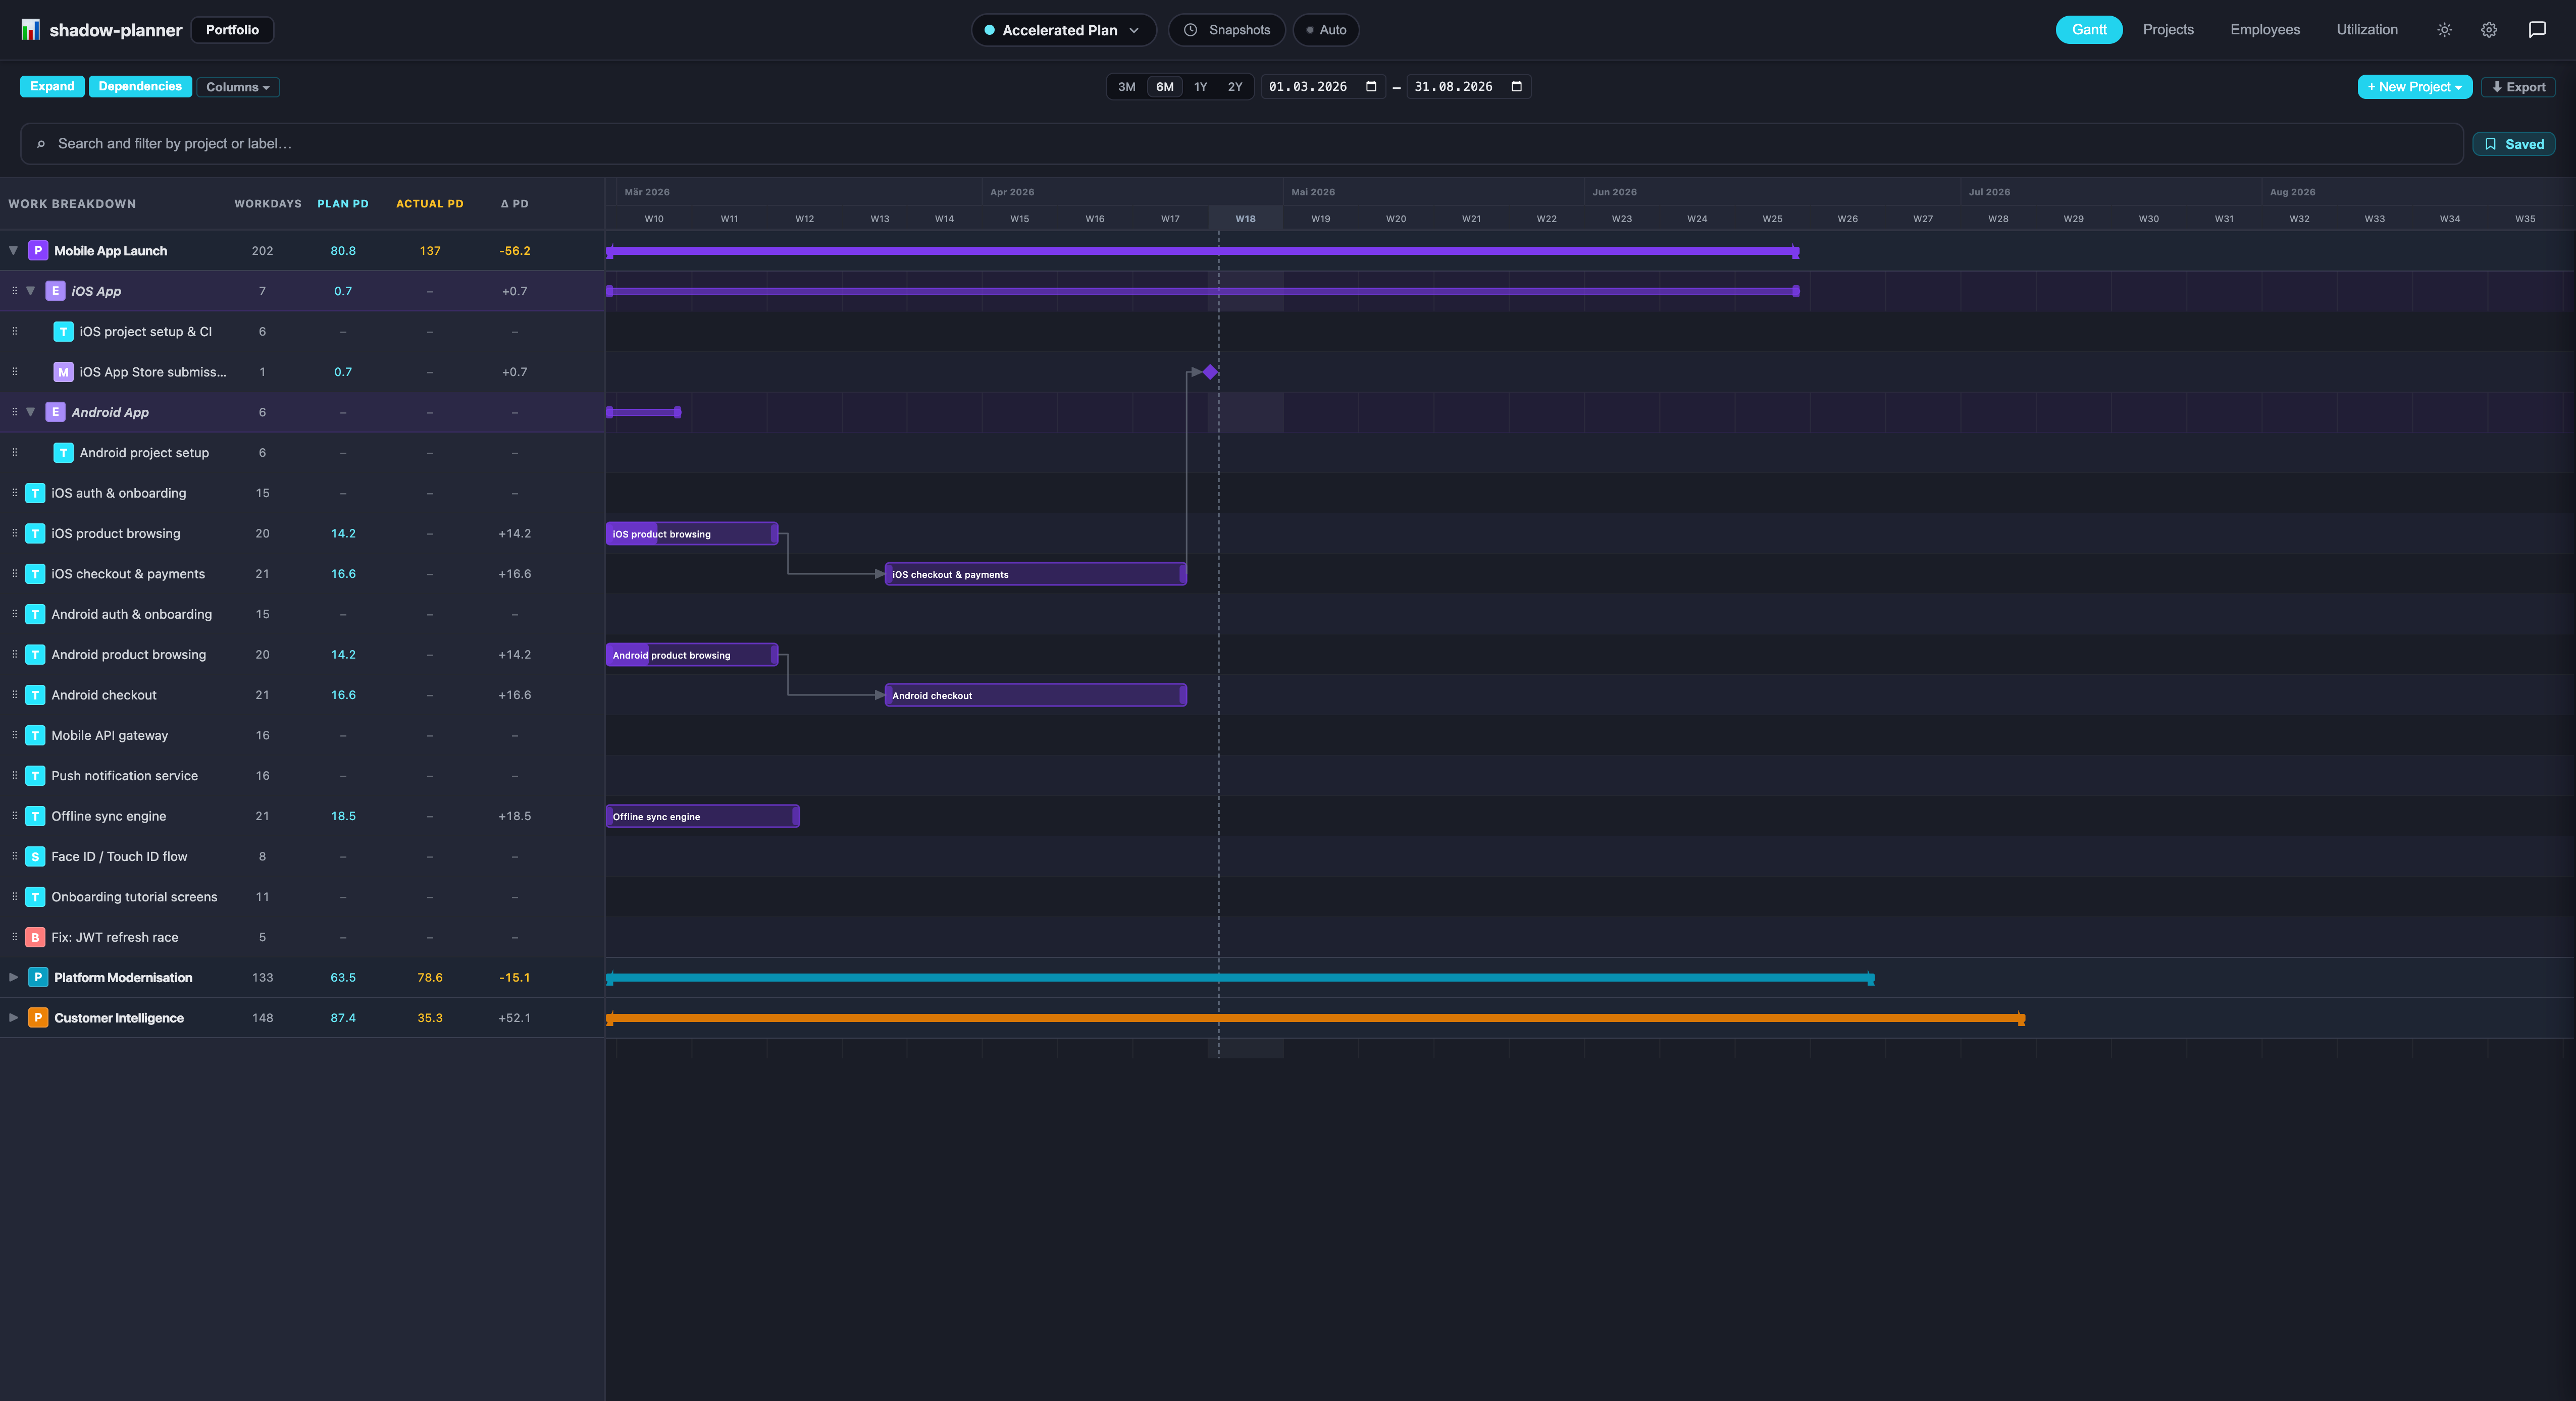Switch to the Employees tab
This screenshot has width=2576, height=1401.
click(2265, 30)
